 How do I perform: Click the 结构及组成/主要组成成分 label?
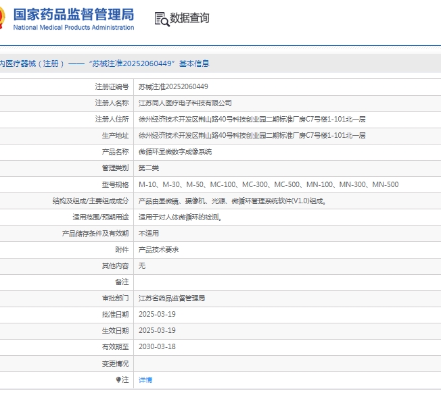91,201
